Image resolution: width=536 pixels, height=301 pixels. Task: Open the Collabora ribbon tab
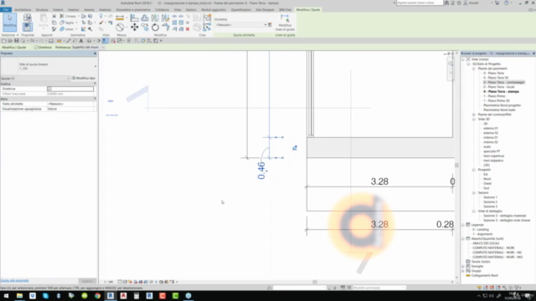(162, 10)
